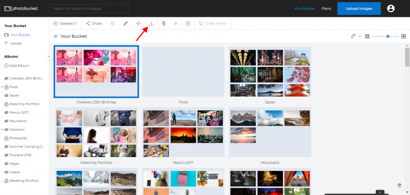Select the Maternity Portfolio album thumbnail
The width and height of the screenshot is (410, 195).
pos(96,132)
